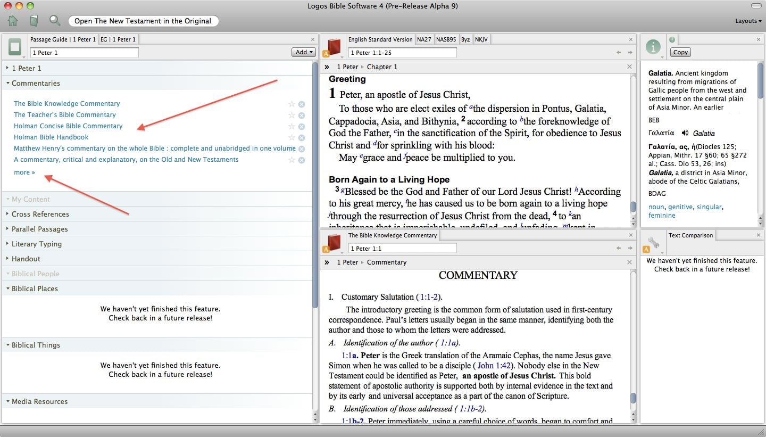
Task: Click the ESV panel vertical scrollbar thumb
Action: tap(633, 207)
